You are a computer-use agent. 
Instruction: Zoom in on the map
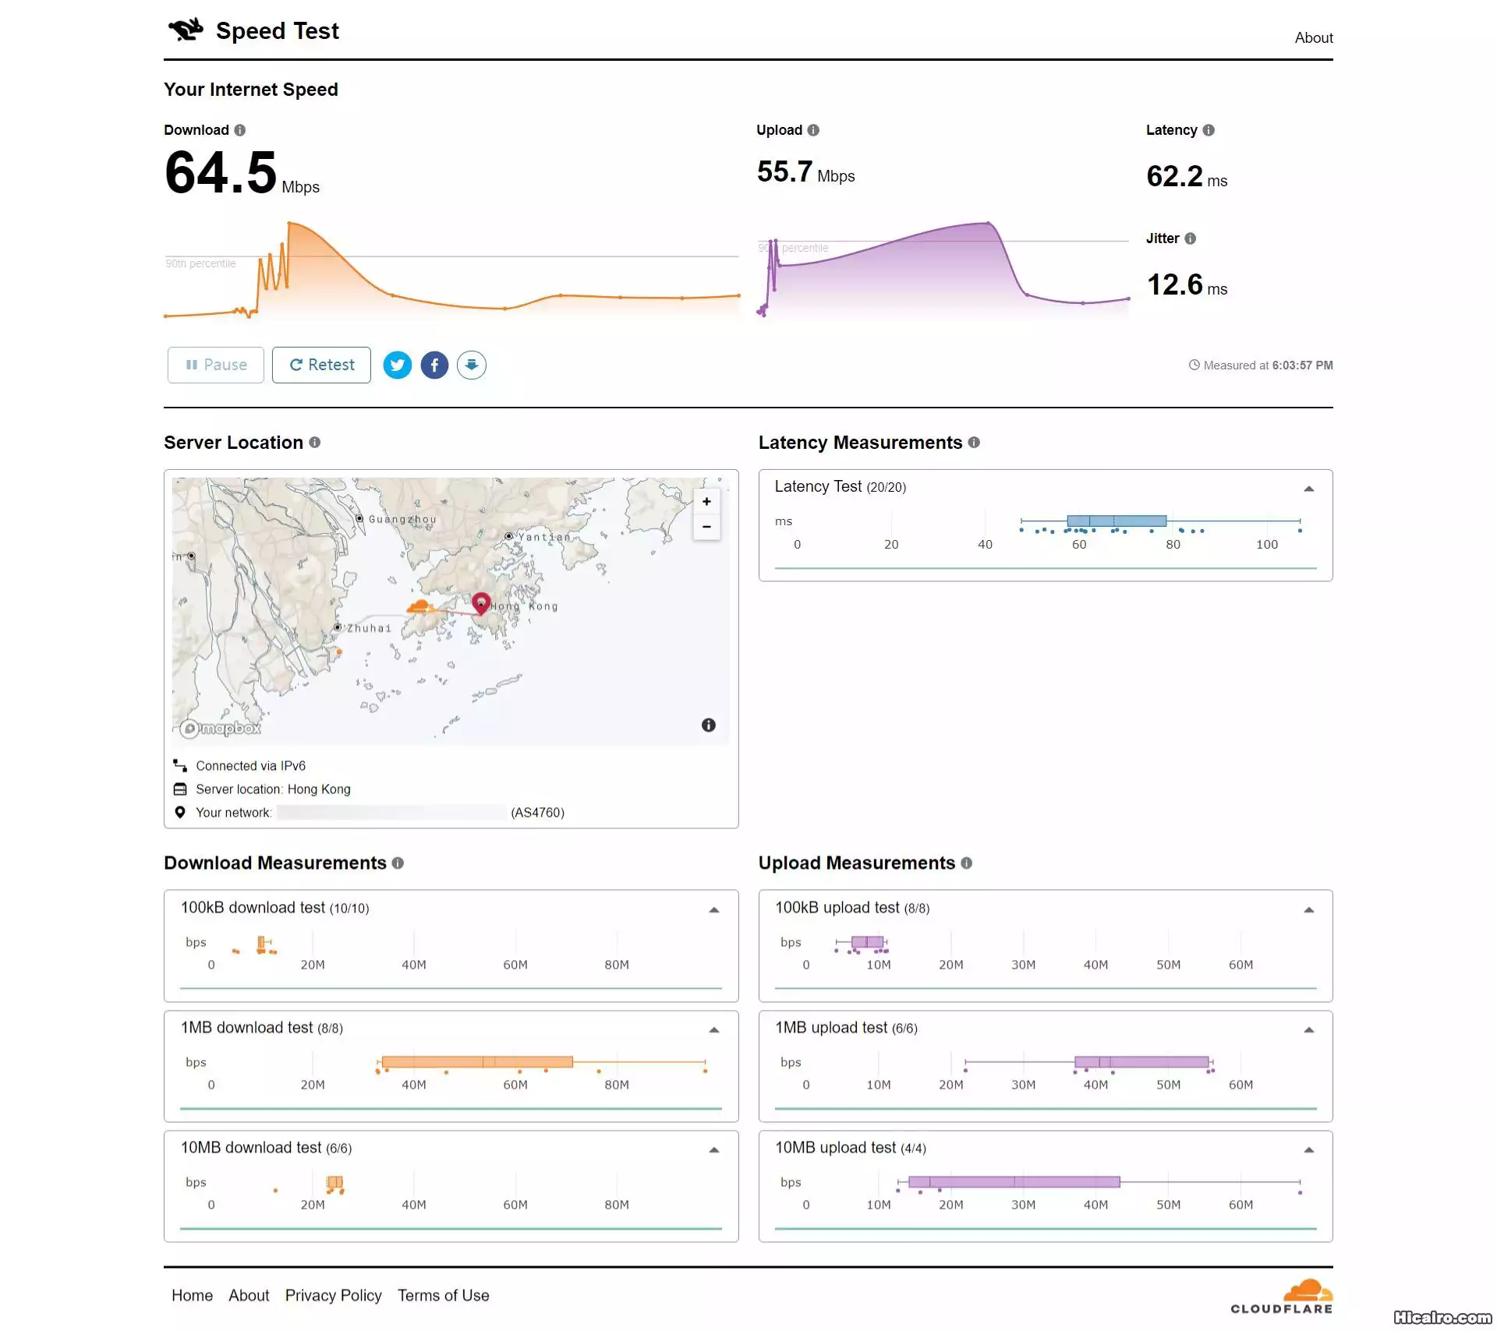coord(706,501)
